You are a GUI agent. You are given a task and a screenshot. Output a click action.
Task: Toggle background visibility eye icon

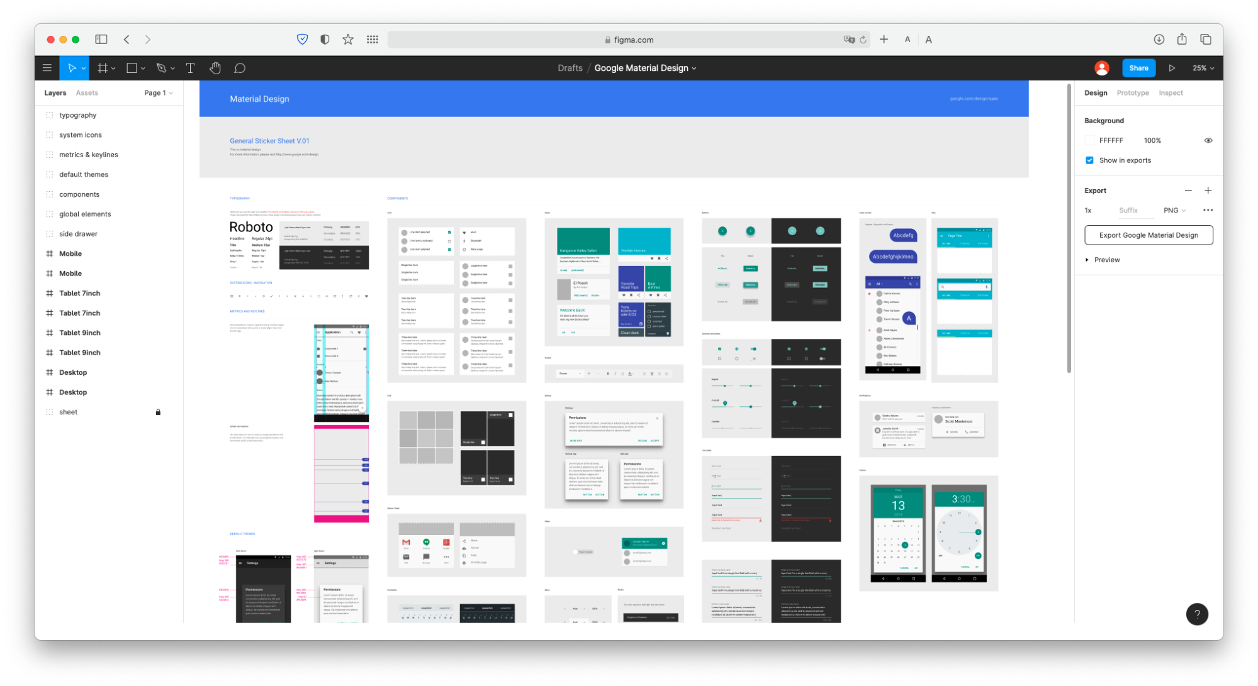[x=1208, y=140]
